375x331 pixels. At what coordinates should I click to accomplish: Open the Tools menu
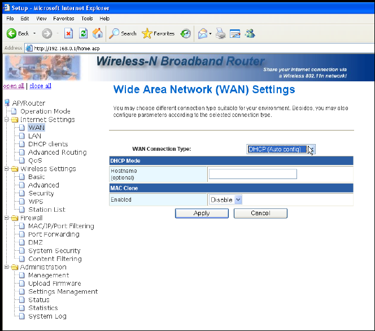(87, 19)
